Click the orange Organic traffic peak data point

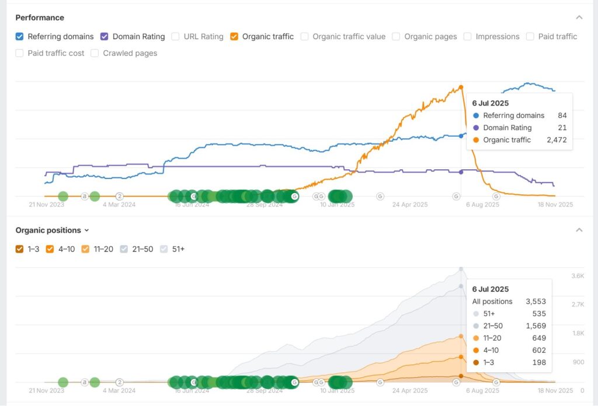click(x=461, y=87)
